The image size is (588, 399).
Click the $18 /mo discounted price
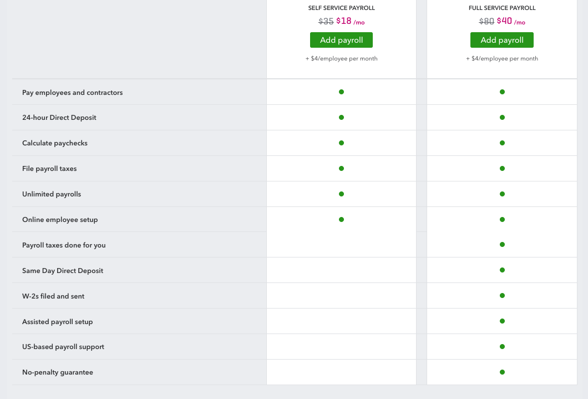click(x=350, y=22)
